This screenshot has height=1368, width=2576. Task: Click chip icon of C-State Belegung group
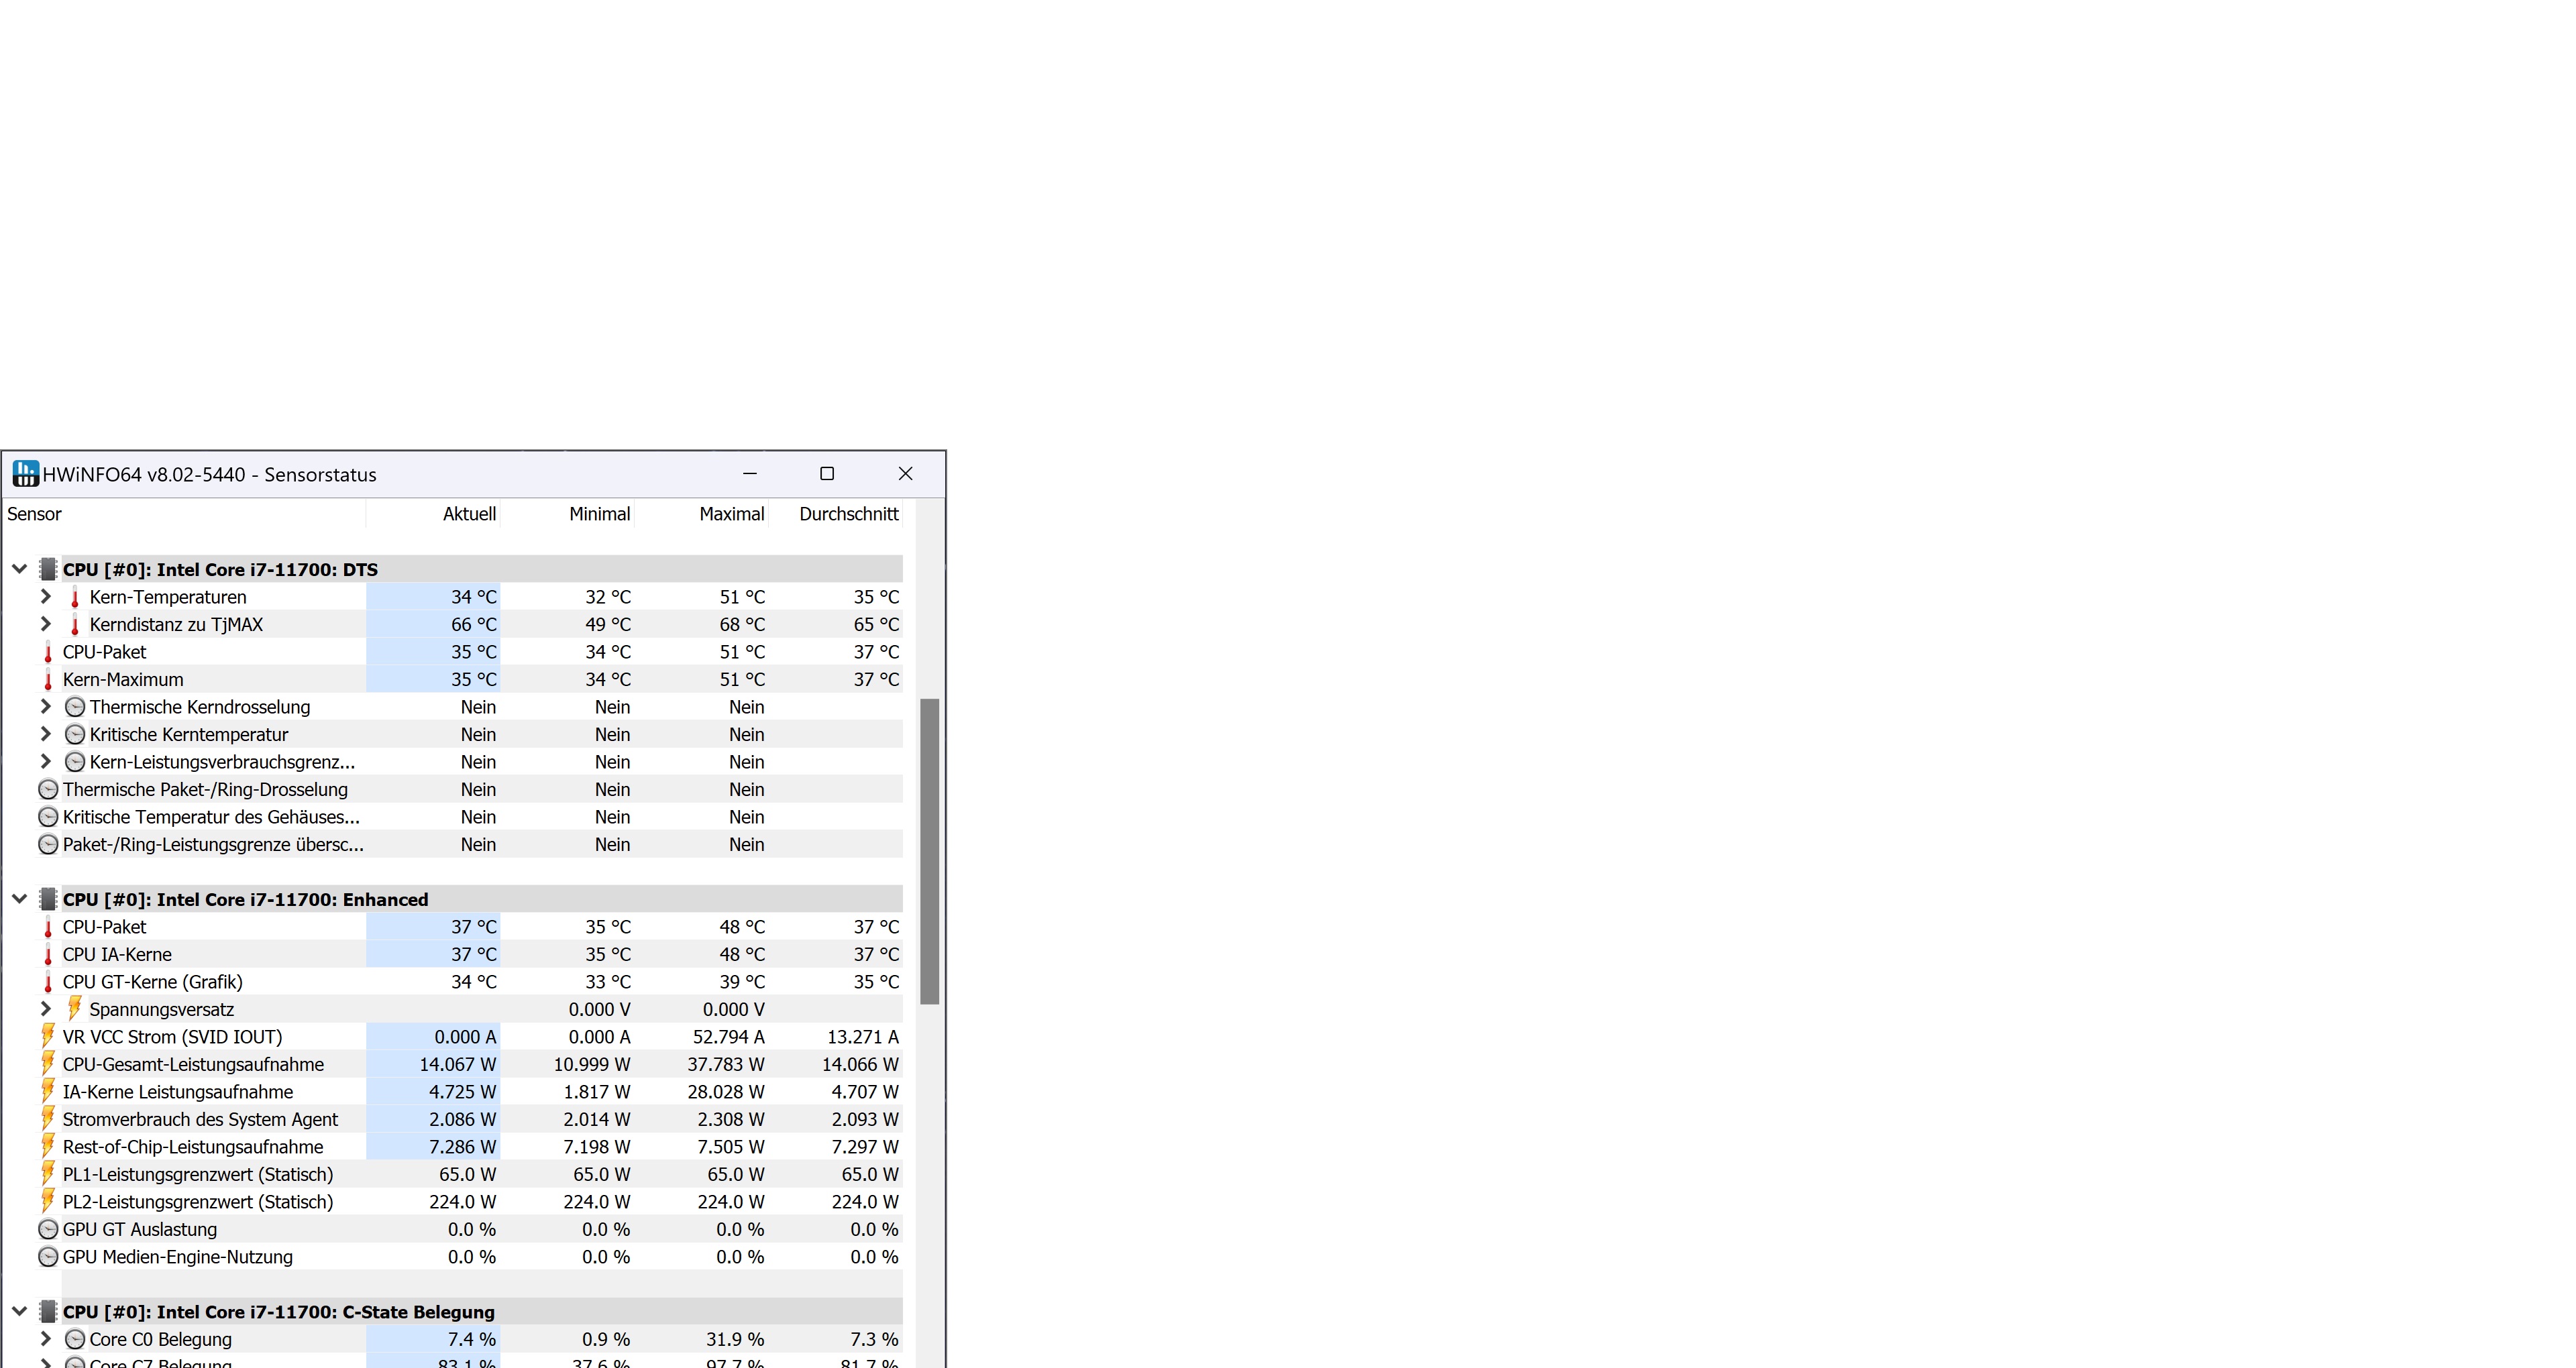48,1312
